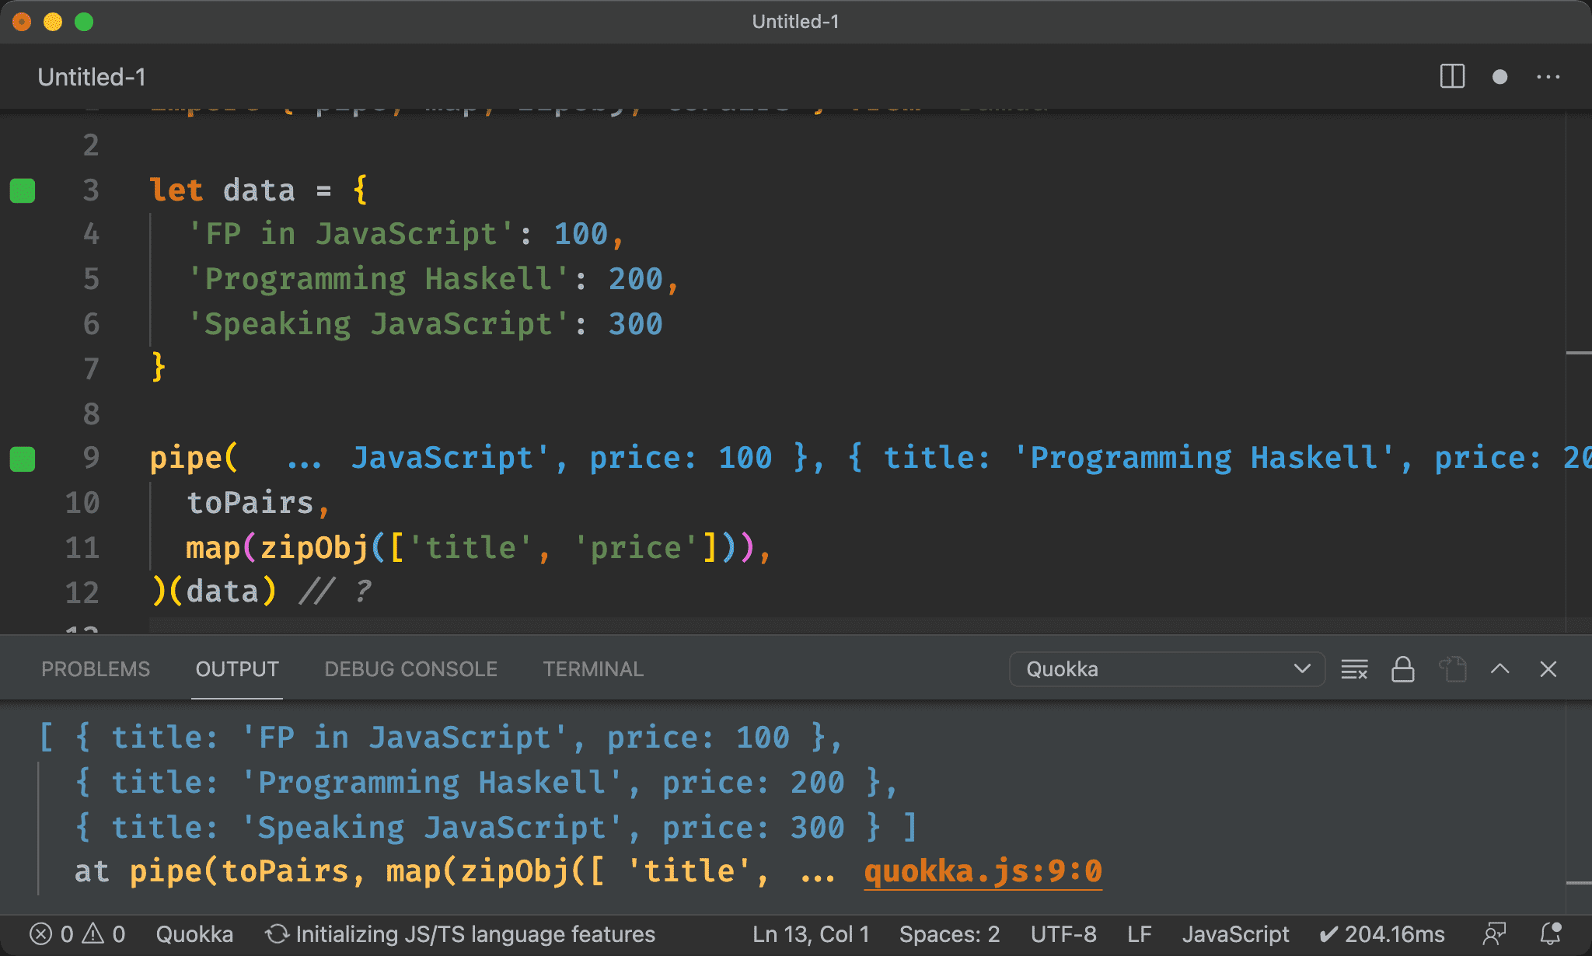
Task: Open Go to Line via Ln 13, Col 1
Action: [811, 934]
